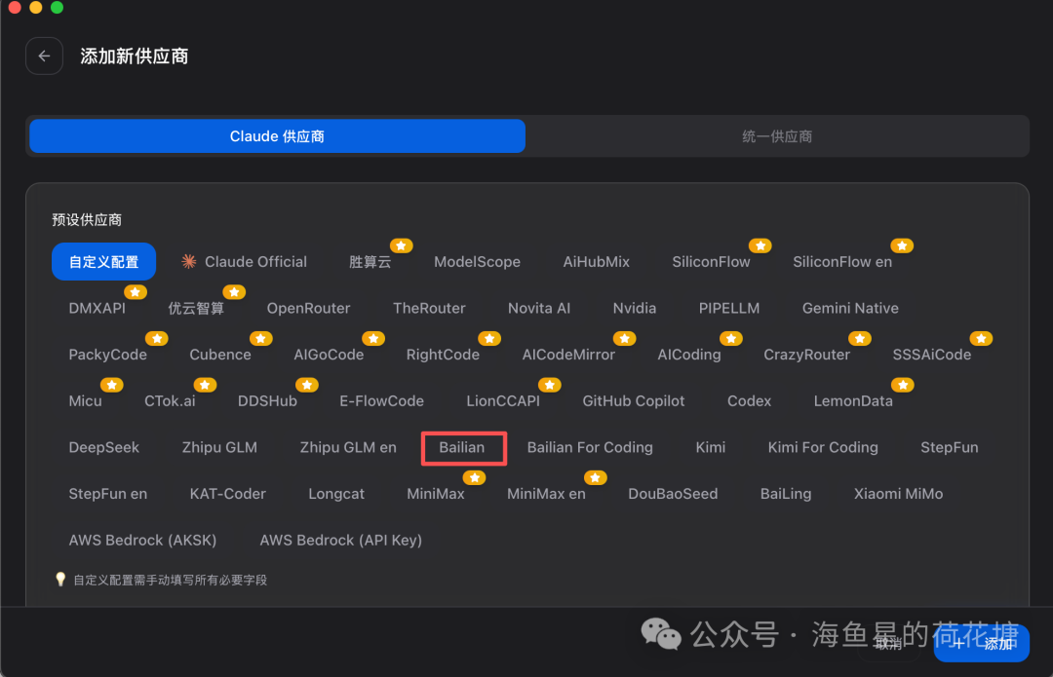Pick MiniMax en provider
This screenshot has height=677, width=1053.
547,493
